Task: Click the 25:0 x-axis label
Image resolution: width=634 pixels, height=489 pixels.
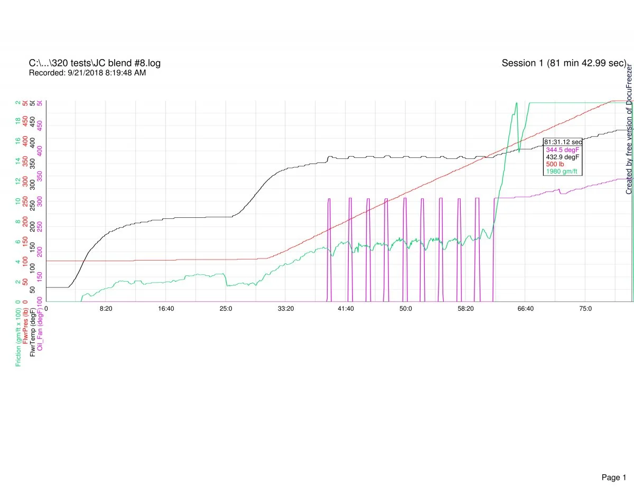Action: (226, 309)
